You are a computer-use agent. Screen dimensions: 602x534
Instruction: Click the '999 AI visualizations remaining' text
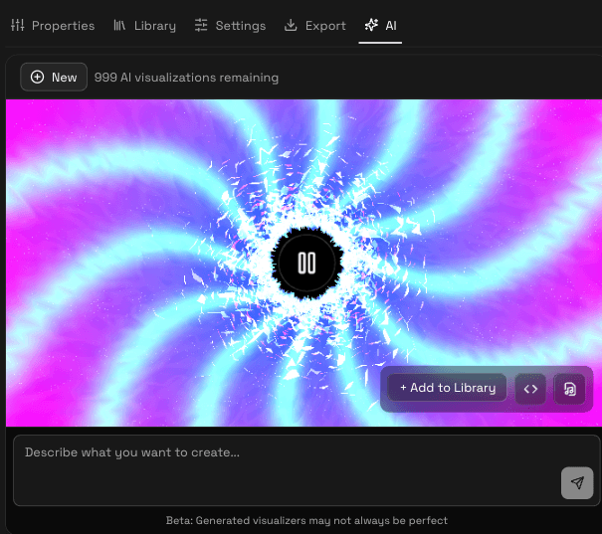(x=186, y=78)
